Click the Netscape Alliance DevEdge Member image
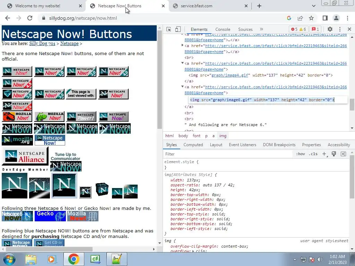This screenshot has height=266, width=355. tap(25, 159)
